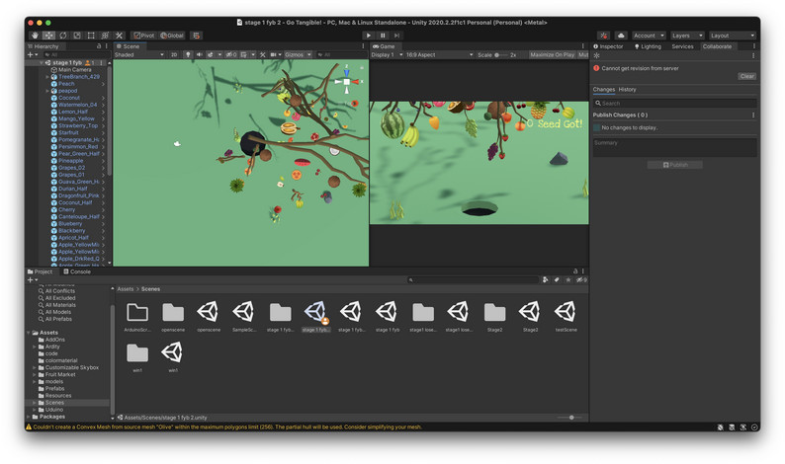Switch to the Console tab

pyautogui.click(x=79, y=271)
